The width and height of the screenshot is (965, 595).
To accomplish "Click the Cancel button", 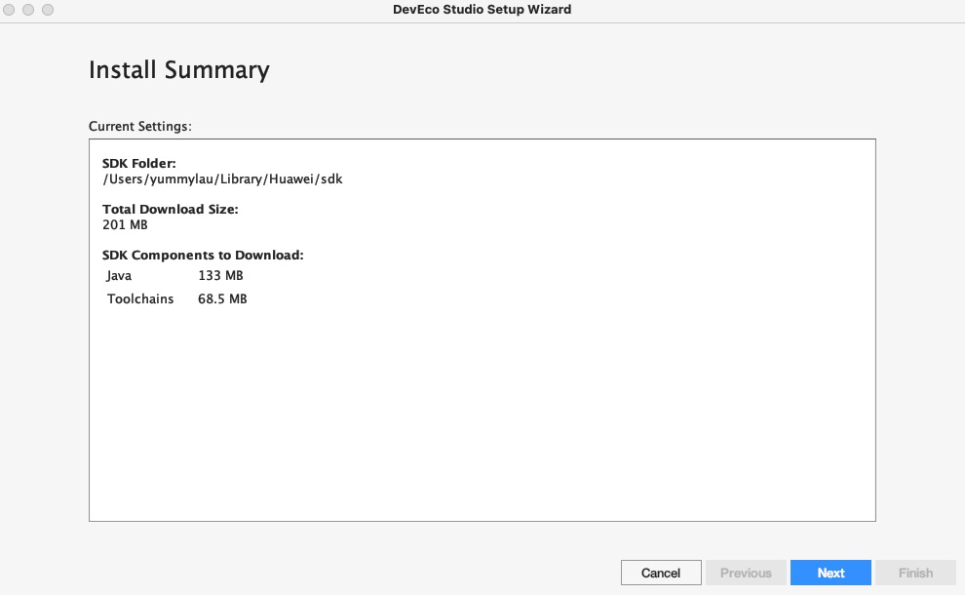I will (x=660, y=573).
